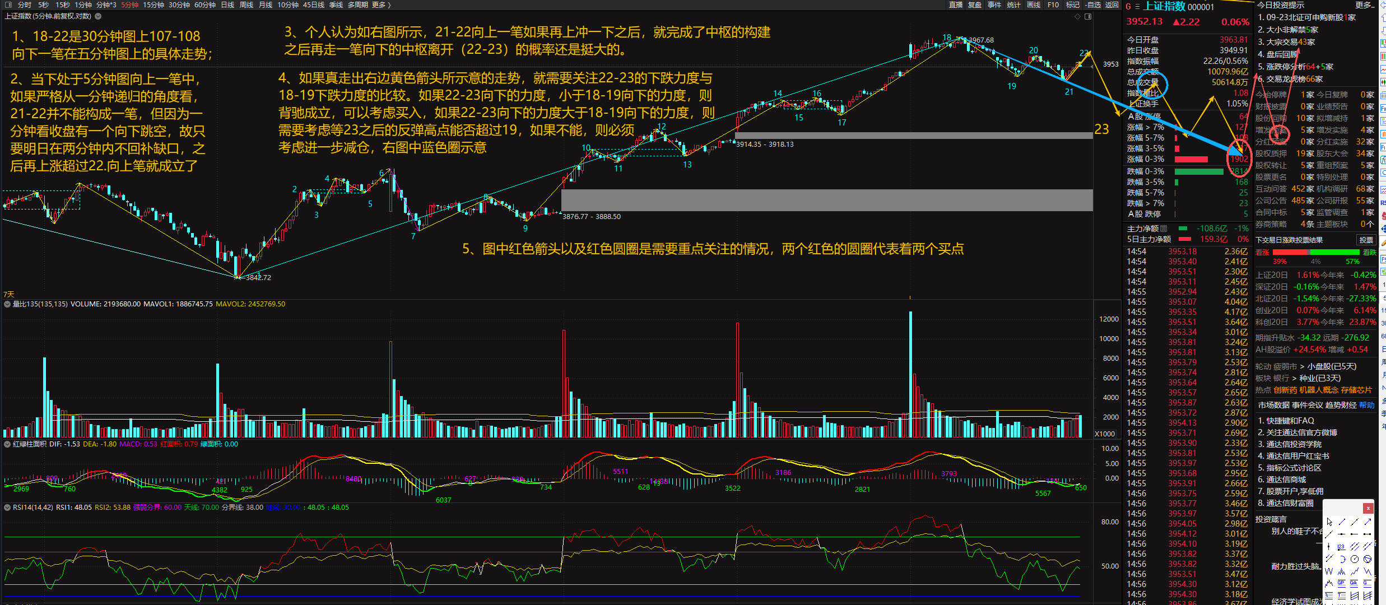Image resolution: width=1386 pixels, height=605 pixels.
Task: Click the list icon beside 上证指数 title
Action: (1137, 7)
